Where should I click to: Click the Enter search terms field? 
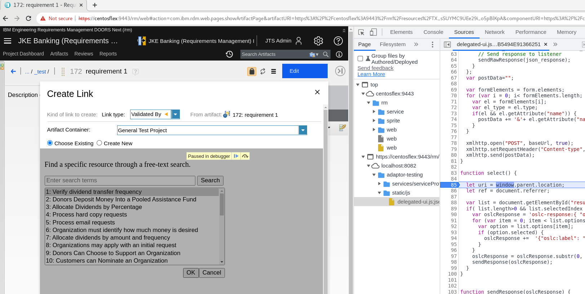(120, 181)
